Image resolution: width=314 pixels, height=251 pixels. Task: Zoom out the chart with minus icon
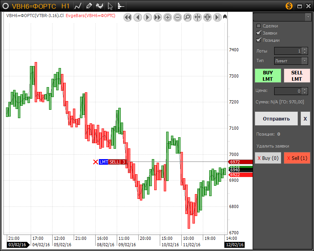[177, 17]
